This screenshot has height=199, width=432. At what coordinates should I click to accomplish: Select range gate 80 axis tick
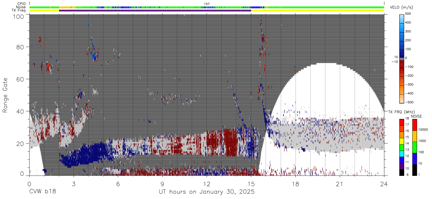point(20,47)
